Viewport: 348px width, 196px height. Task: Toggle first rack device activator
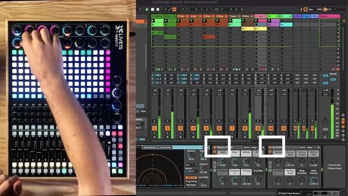(215, 148)
